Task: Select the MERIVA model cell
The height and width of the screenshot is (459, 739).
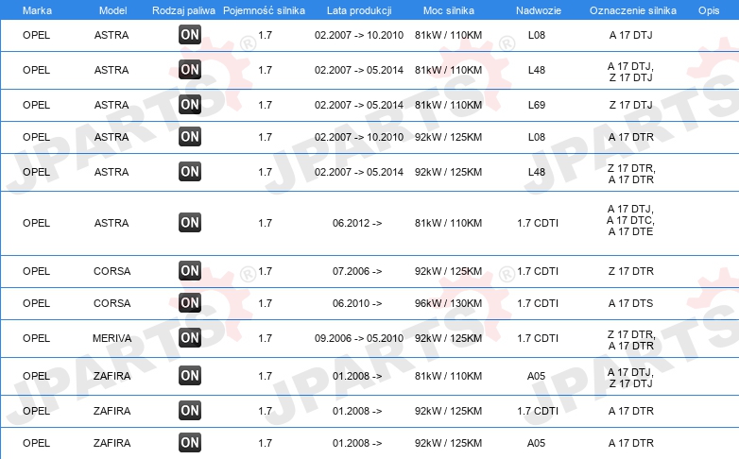Action: pos(112,338)
